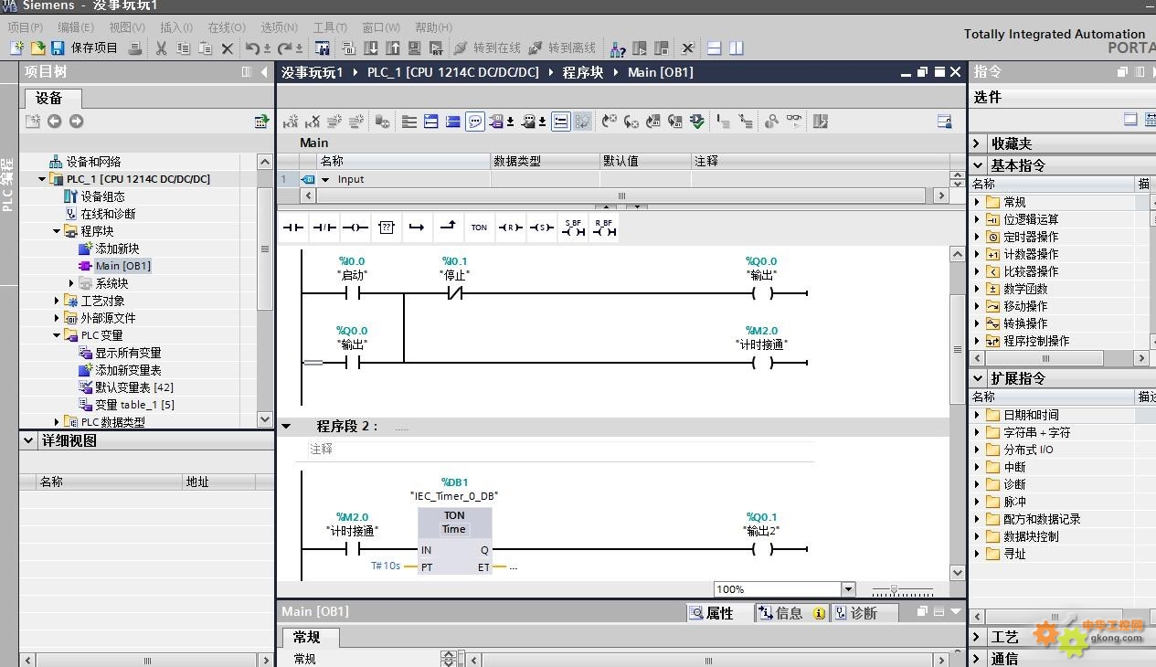
Task: Click the redo arrow icon
Action: coord(286,48)
